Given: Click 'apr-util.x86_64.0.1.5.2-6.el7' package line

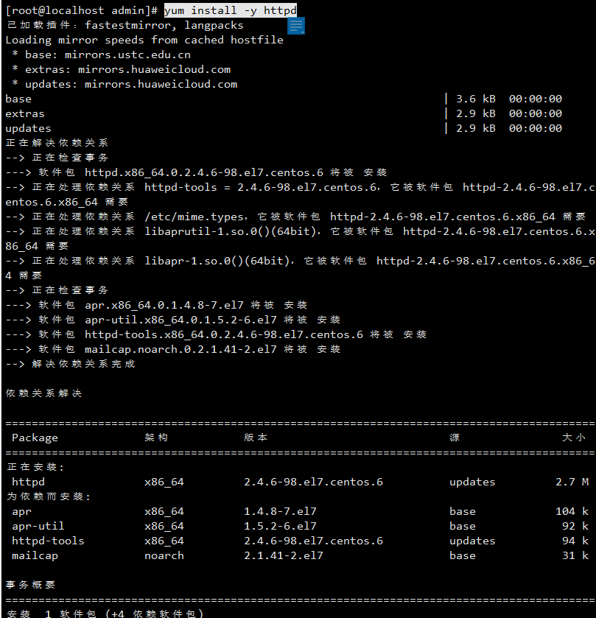Looking at the screenshot, I should point(180,320).
